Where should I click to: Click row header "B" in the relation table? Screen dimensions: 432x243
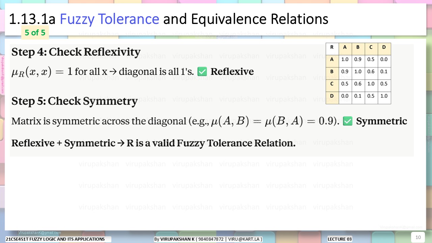(332, 74)
